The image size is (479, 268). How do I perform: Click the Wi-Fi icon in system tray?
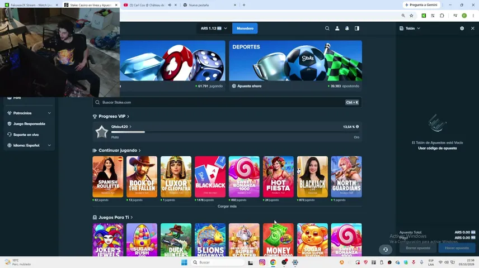click(x=440, y=262)
